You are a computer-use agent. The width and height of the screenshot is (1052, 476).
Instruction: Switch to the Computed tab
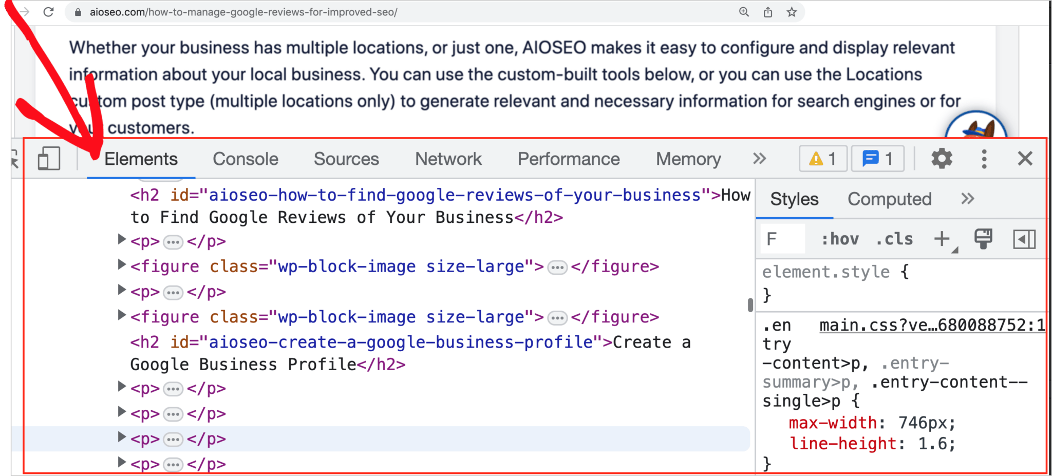889,199
